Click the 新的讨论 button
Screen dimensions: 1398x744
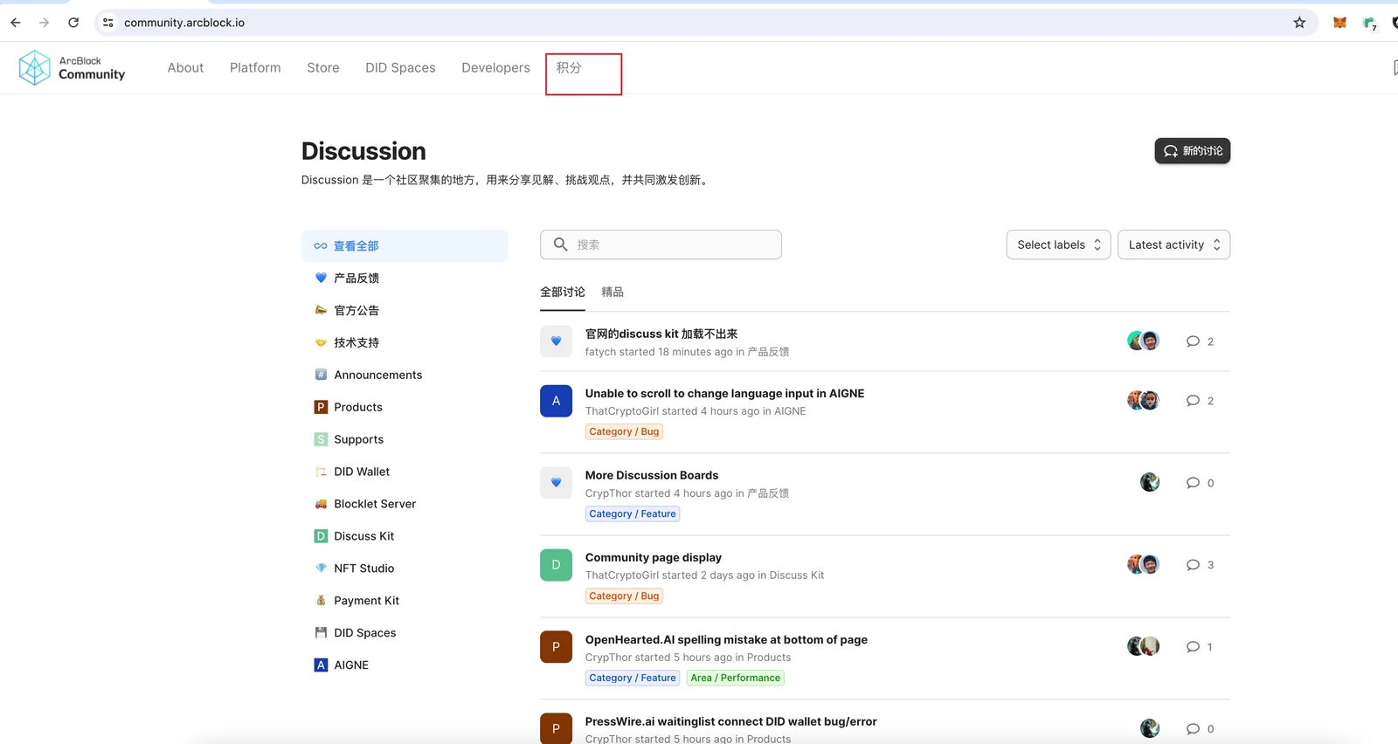(x=1192, y=151)
